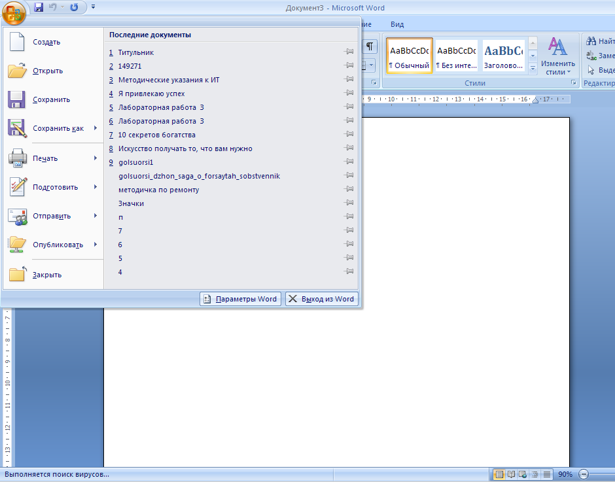
Task: Expand the Печать submenu arrow
Action: (x=96, y=158)
